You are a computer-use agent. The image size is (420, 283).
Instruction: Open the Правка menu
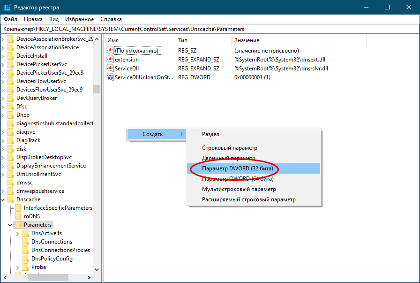(33, 19)
